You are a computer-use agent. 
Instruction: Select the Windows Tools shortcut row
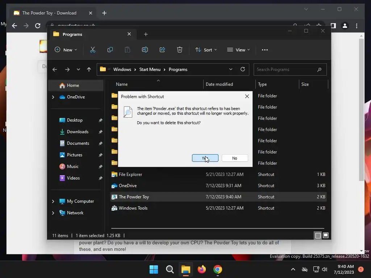point(218,208)
